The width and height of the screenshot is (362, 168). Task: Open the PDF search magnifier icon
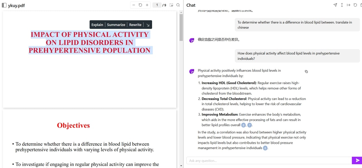click(178, 5)
